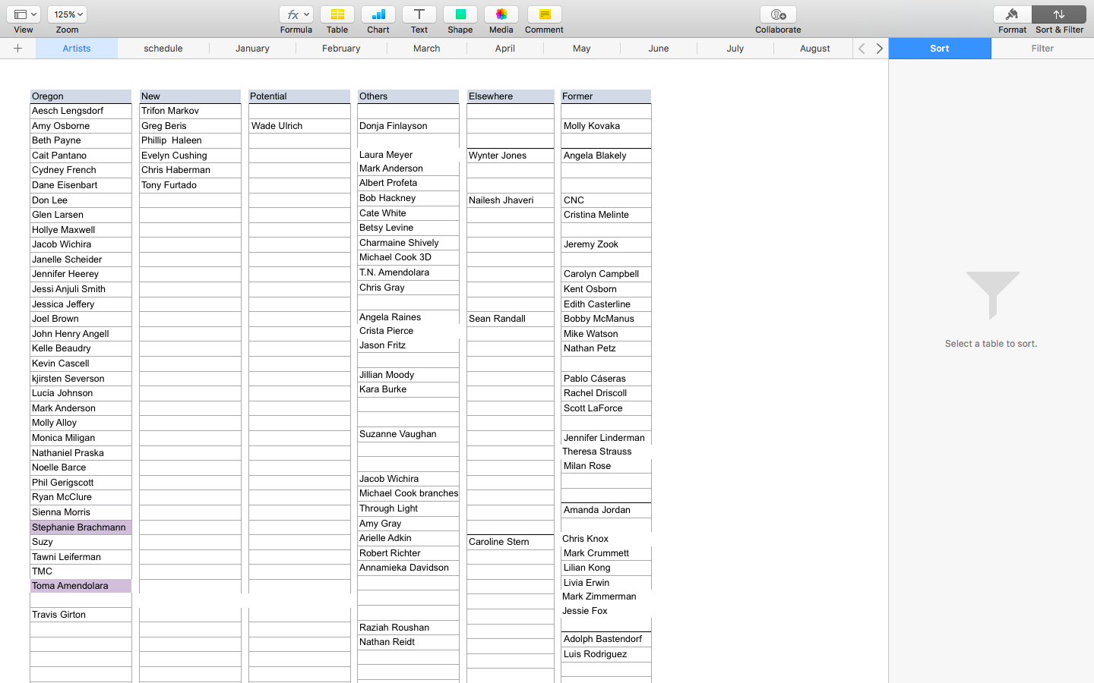Open the View sidebar menu

25,14
